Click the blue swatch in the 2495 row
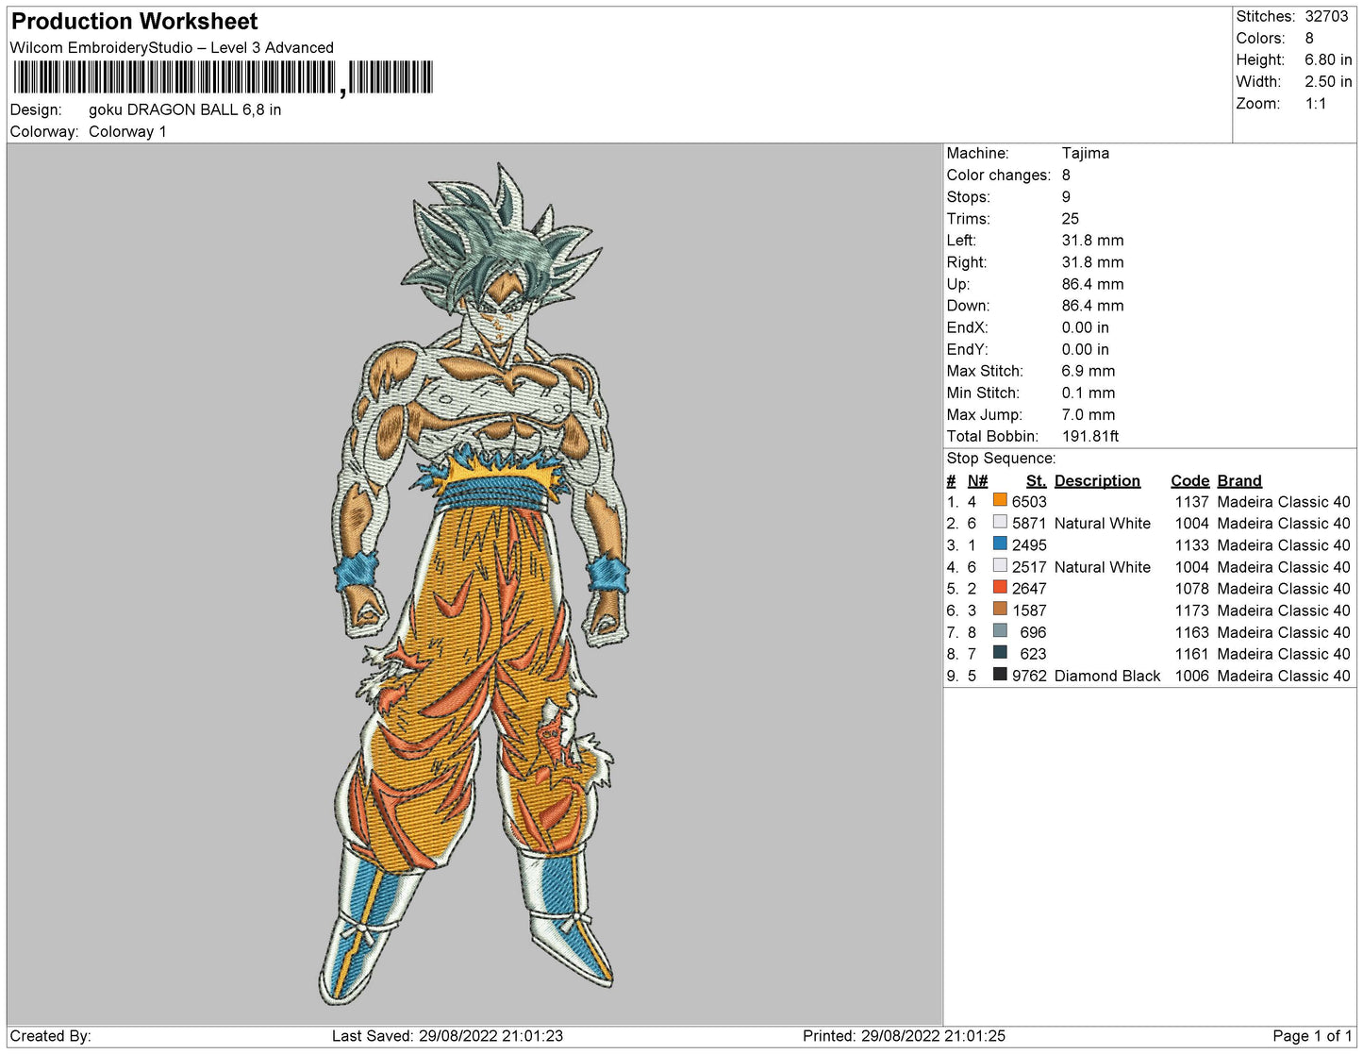The height and width of the screenshot is (1054, 1363). 1000,544
